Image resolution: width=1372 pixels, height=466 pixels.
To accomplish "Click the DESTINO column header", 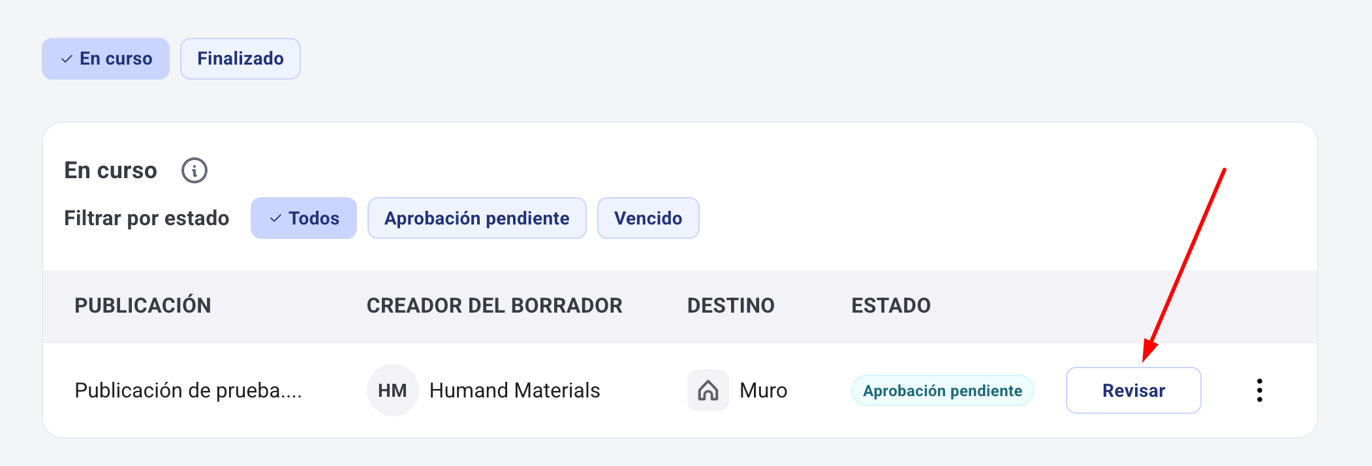I will [x=730, y=305].
